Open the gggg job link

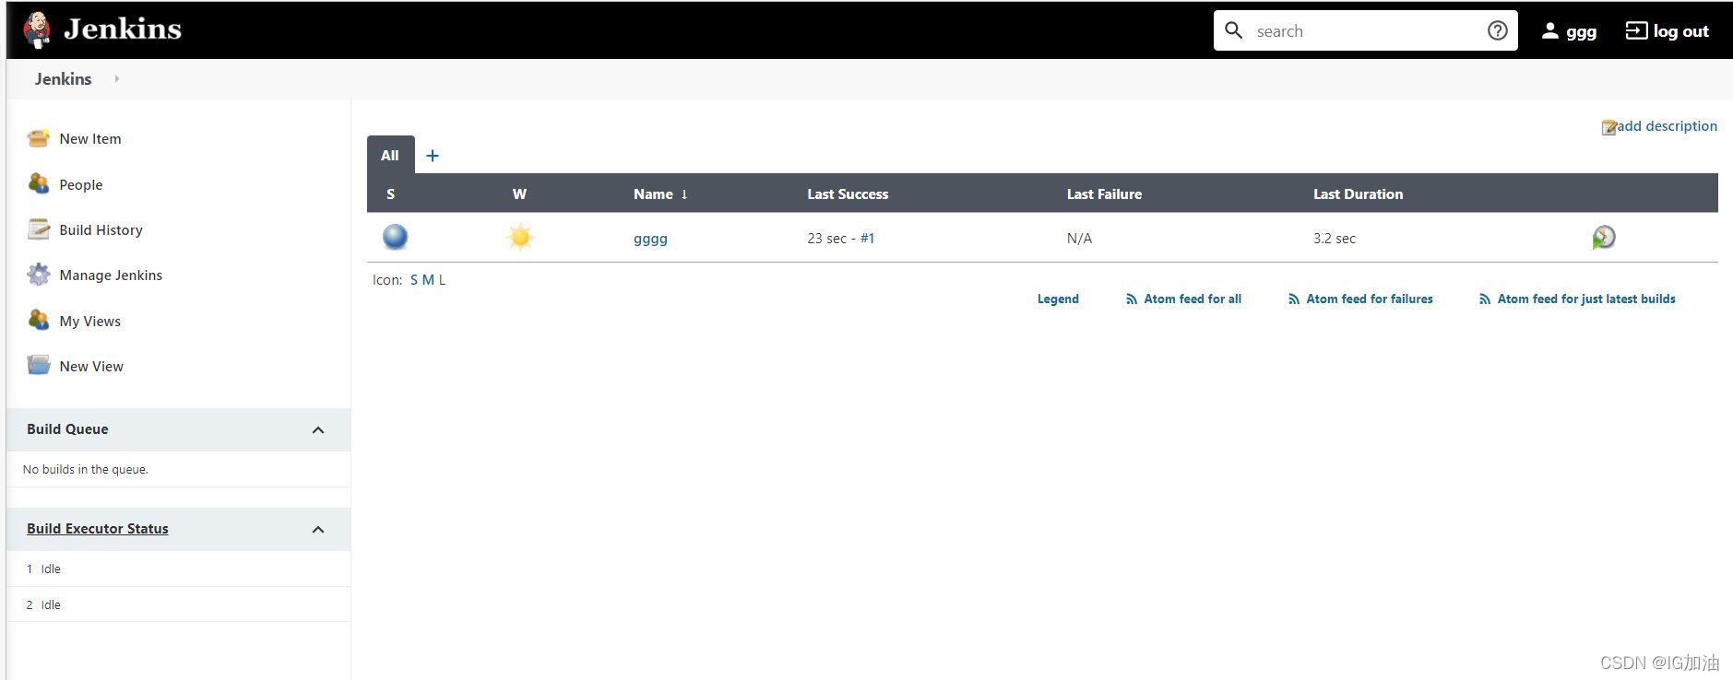click(650, 239)
